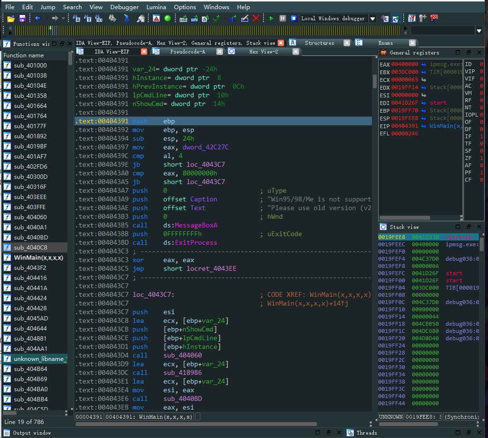The width and height of the screenshot is (488, 438).
Task: Open the Local Windows debugger dropdown
Action: (372, 18)
